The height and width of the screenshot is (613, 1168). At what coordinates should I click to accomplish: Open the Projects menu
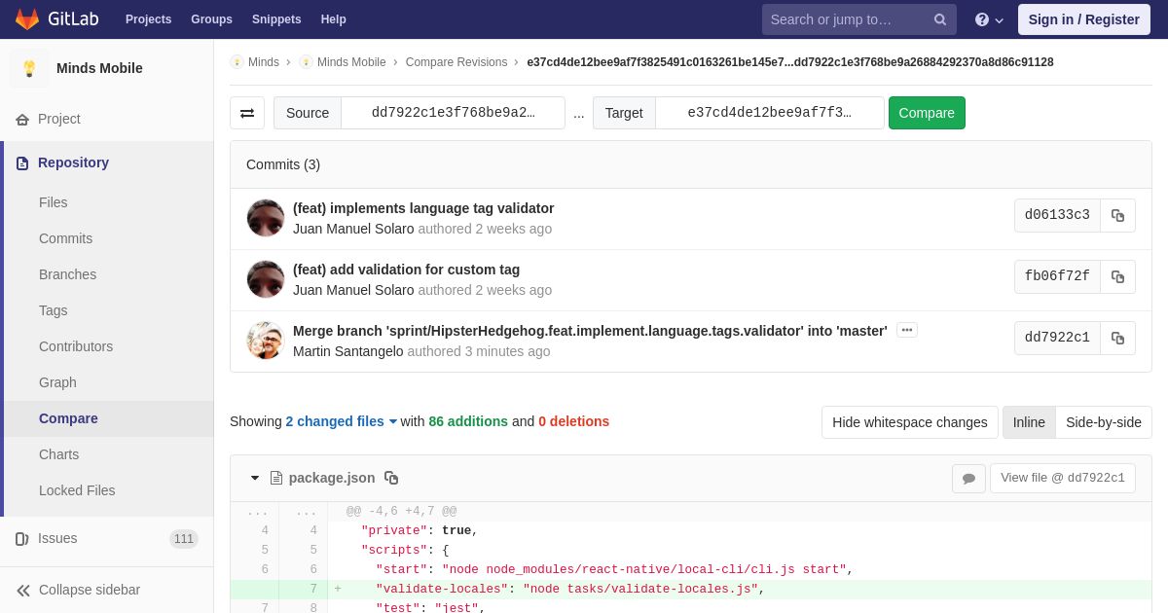tap(148, 19)
